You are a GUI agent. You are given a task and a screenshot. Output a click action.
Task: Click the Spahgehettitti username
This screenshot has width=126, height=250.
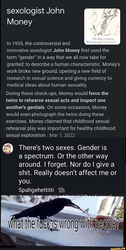click(x=36, y=190)
